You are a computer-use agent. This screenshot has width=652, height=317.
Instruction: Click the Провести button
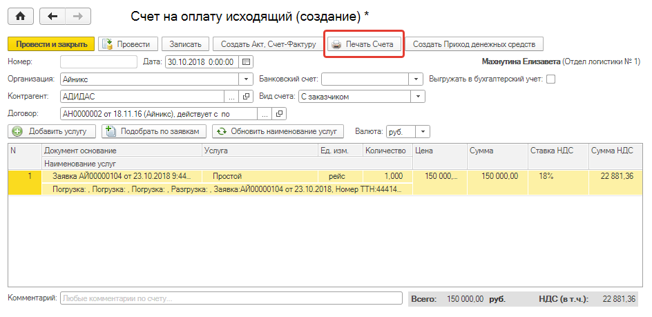(x=128, y=44)
